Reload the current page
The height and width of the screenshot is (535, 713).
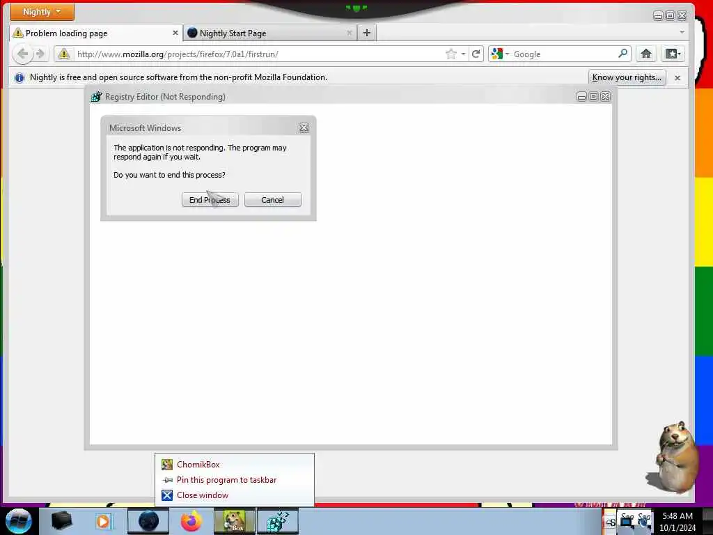[476, 54]
